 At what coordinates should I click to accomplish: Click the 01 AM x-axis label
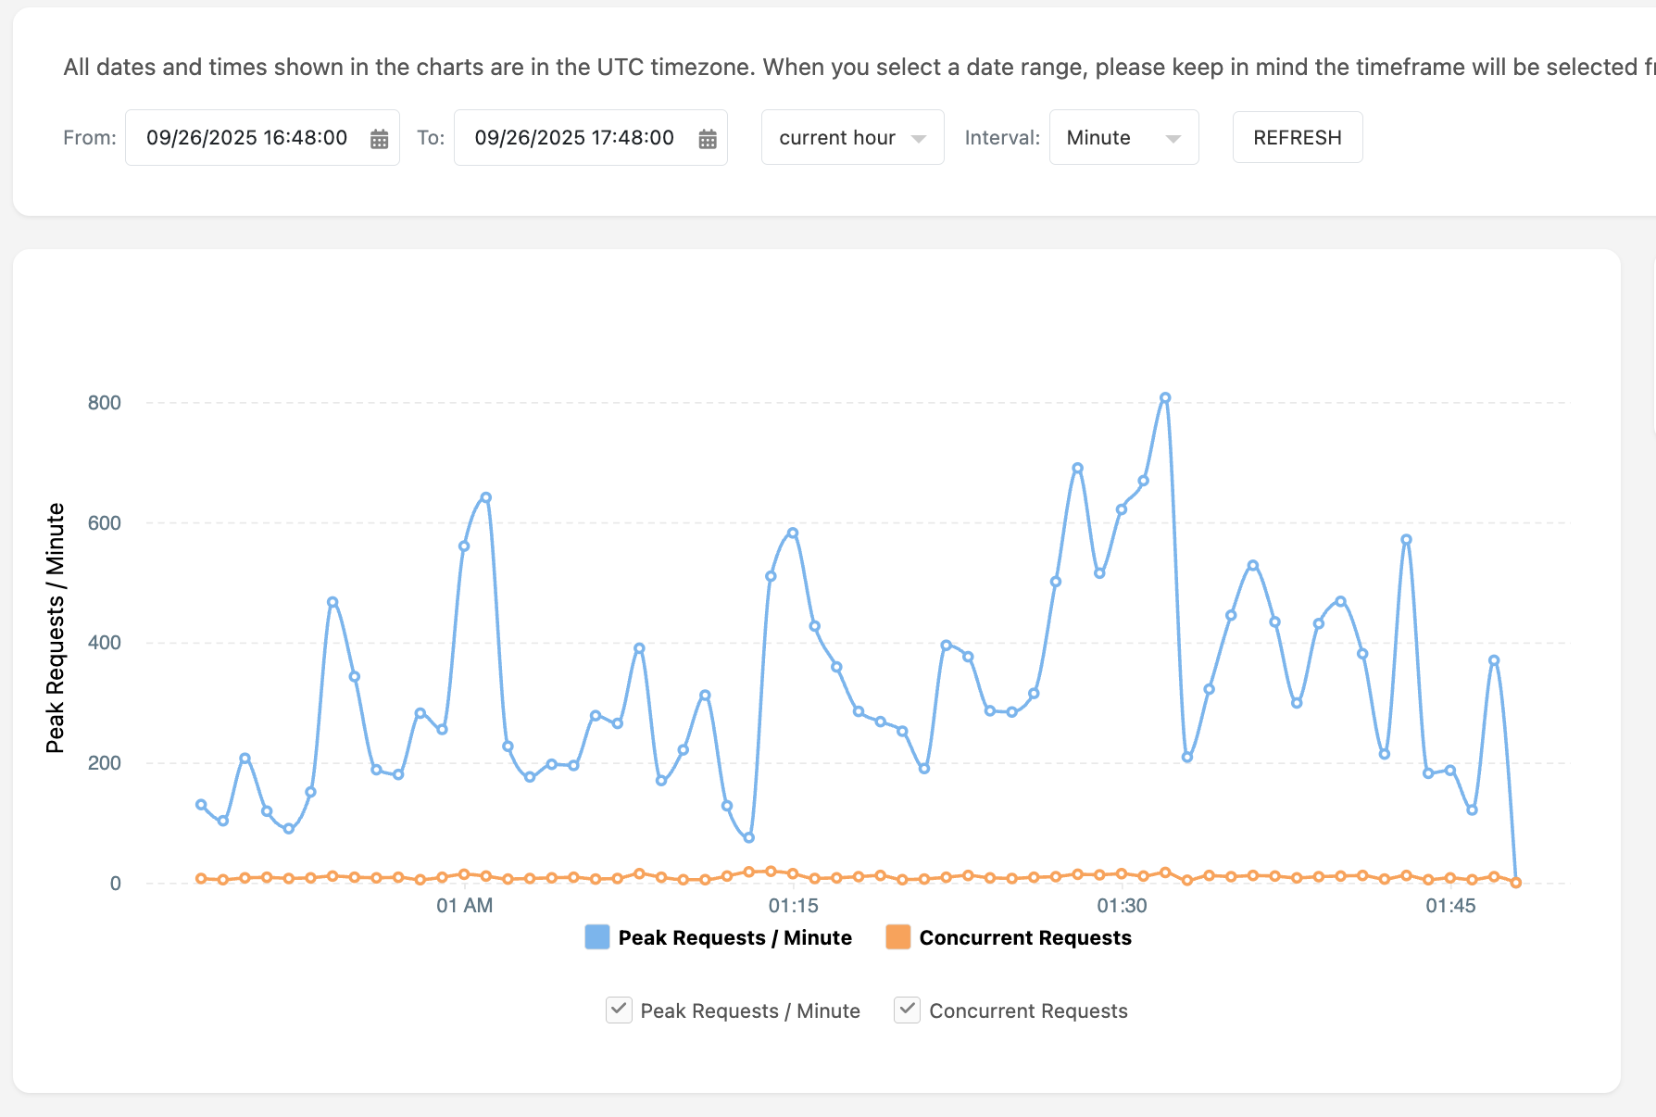pos(464,906)
